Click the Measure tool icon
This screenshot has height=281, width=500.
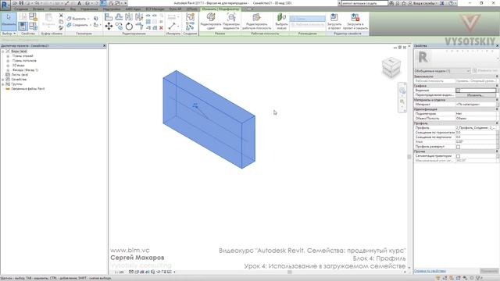pyautogui.click(x=172, y=26)
